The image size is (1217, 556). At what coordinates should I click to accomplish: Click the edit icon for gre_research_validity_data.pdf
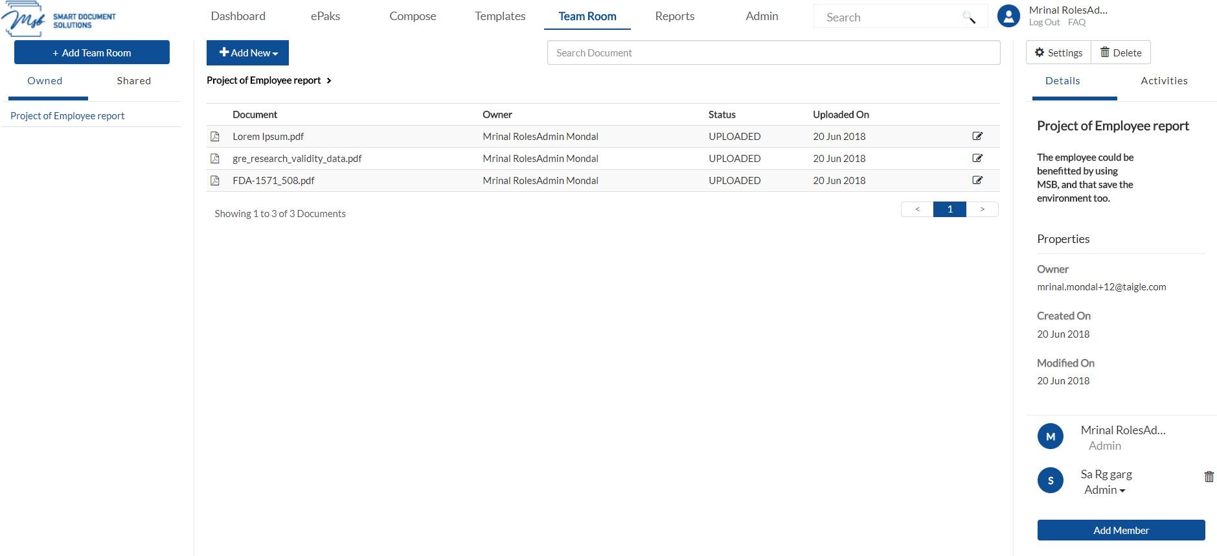click(x=977, y=158)
